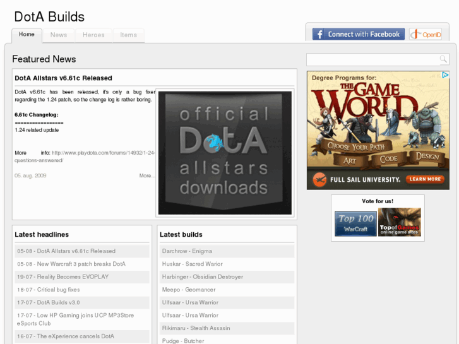This screenshot has width=459, height=344.
Task: Open headline DotA Allstars v6.61c Released title
Action: (63, 78)
